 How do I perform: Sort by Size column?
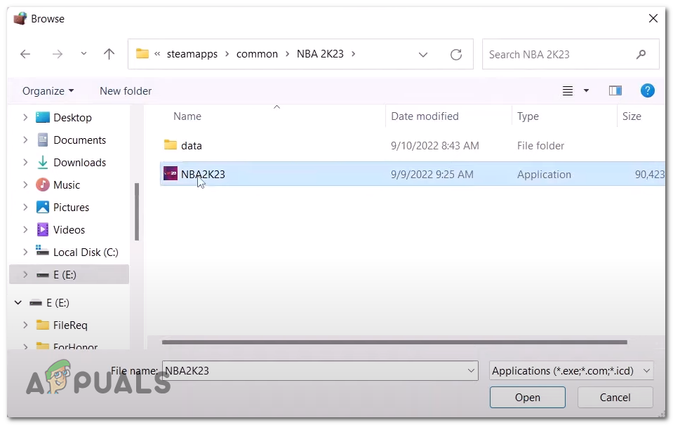point(632,116)
